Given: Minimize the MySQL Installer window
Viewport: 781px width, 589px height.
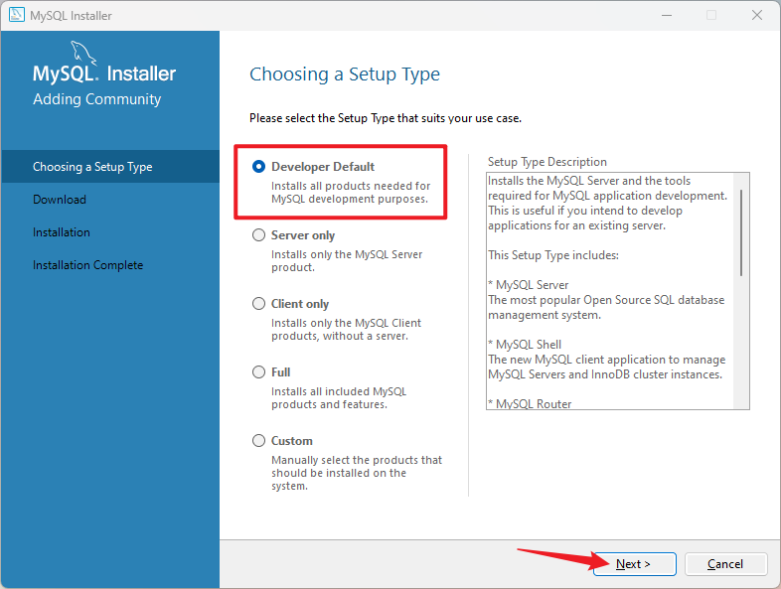Looking at the screenshot, I should (665, 15).
